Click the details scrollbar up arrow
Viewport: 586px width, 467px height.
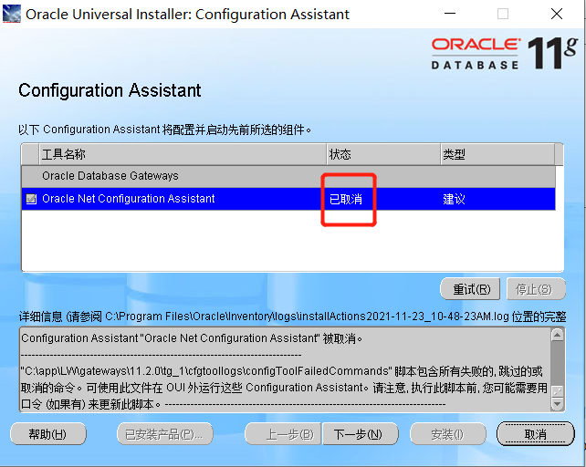(557, 335)
